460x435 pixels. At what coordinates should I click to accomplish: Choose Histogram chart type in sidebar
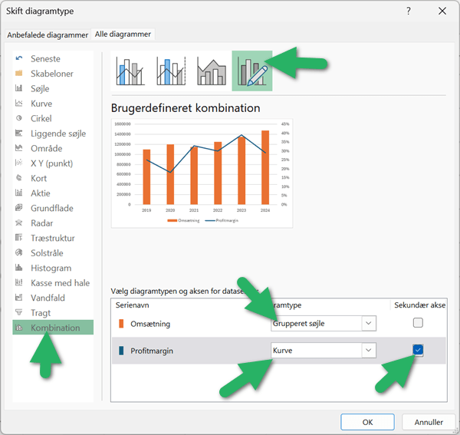click(51, 268)
